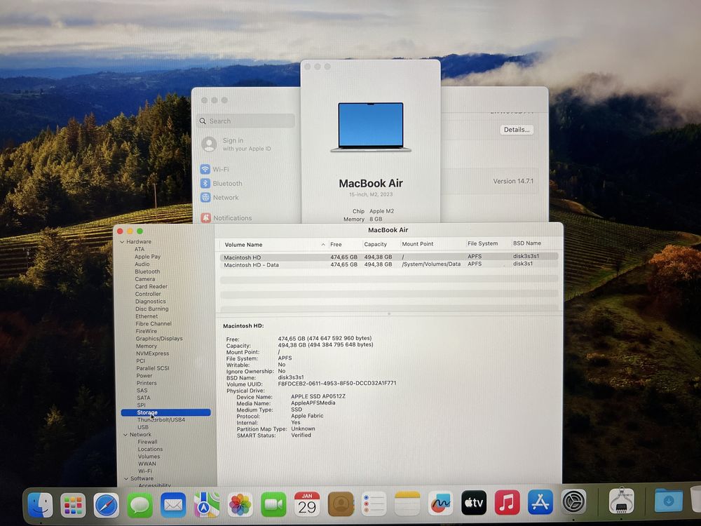Screen dimensions: 701x526
Task: Select Power in Hardware list
Action: click(144, 376)
